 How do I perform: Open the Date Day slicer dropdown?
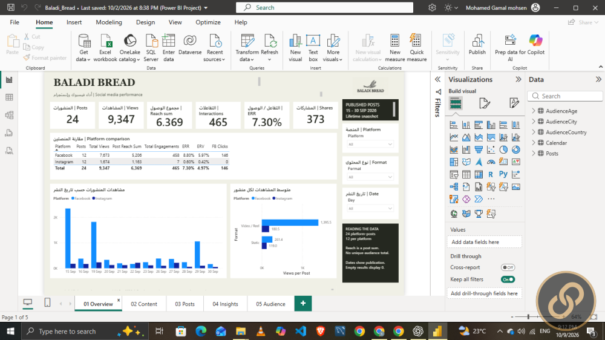pos(370,208)
